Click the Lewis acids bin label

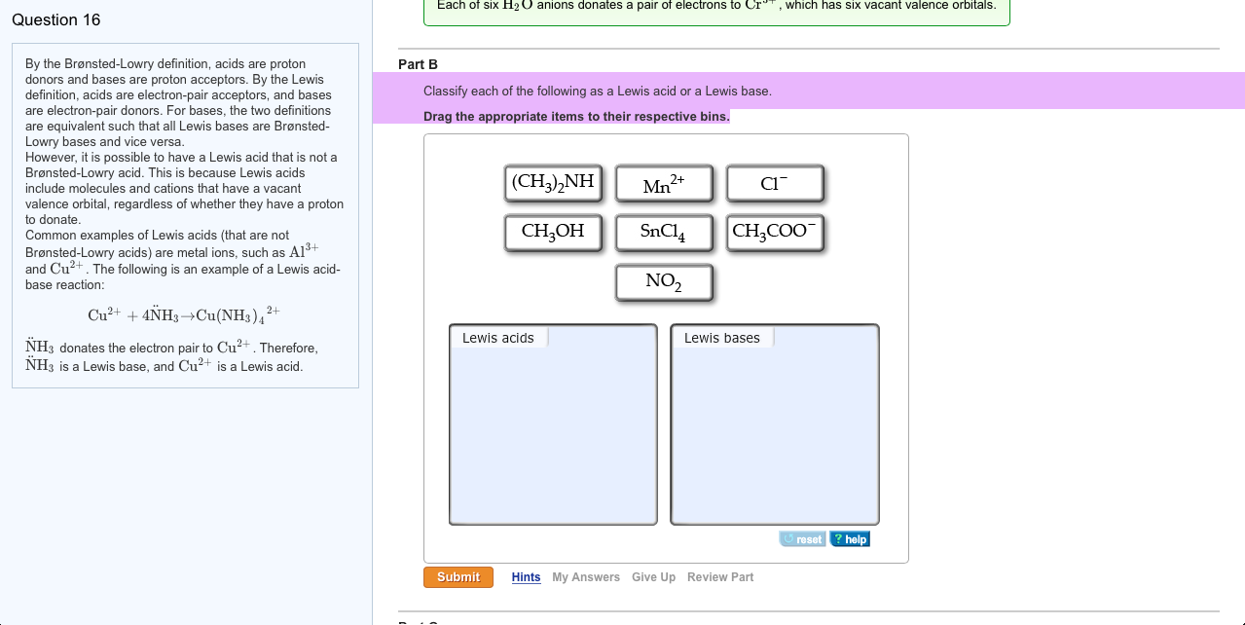(499, 338)
